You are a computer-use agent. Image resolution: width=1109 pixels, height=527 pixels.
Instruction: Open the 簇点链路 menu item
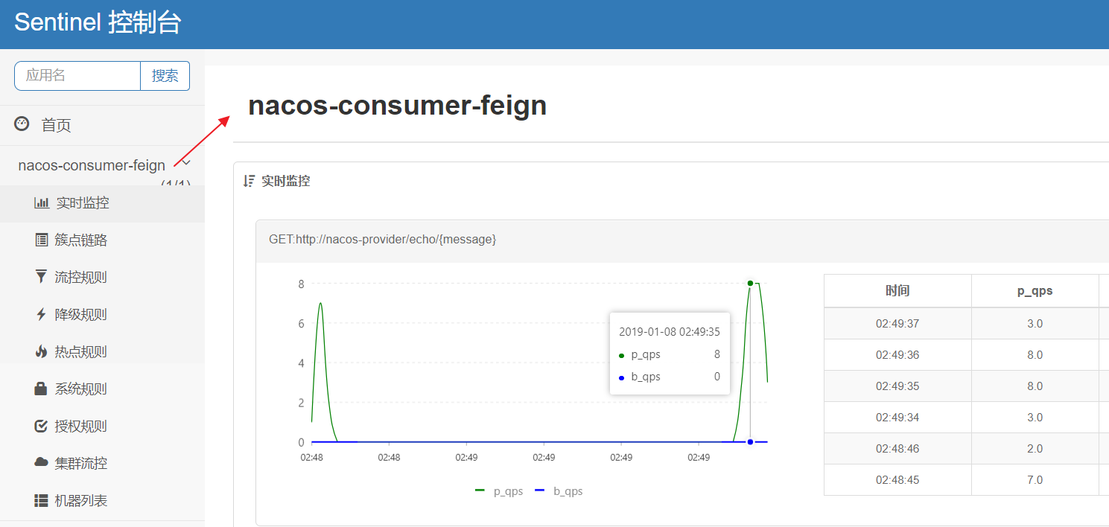pyautogui.click(x=102, y=240)
